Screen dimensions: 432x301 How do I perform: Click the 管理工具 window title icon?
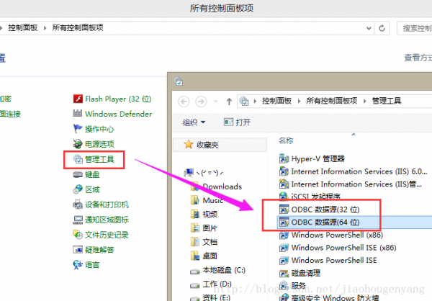point(179,81)
